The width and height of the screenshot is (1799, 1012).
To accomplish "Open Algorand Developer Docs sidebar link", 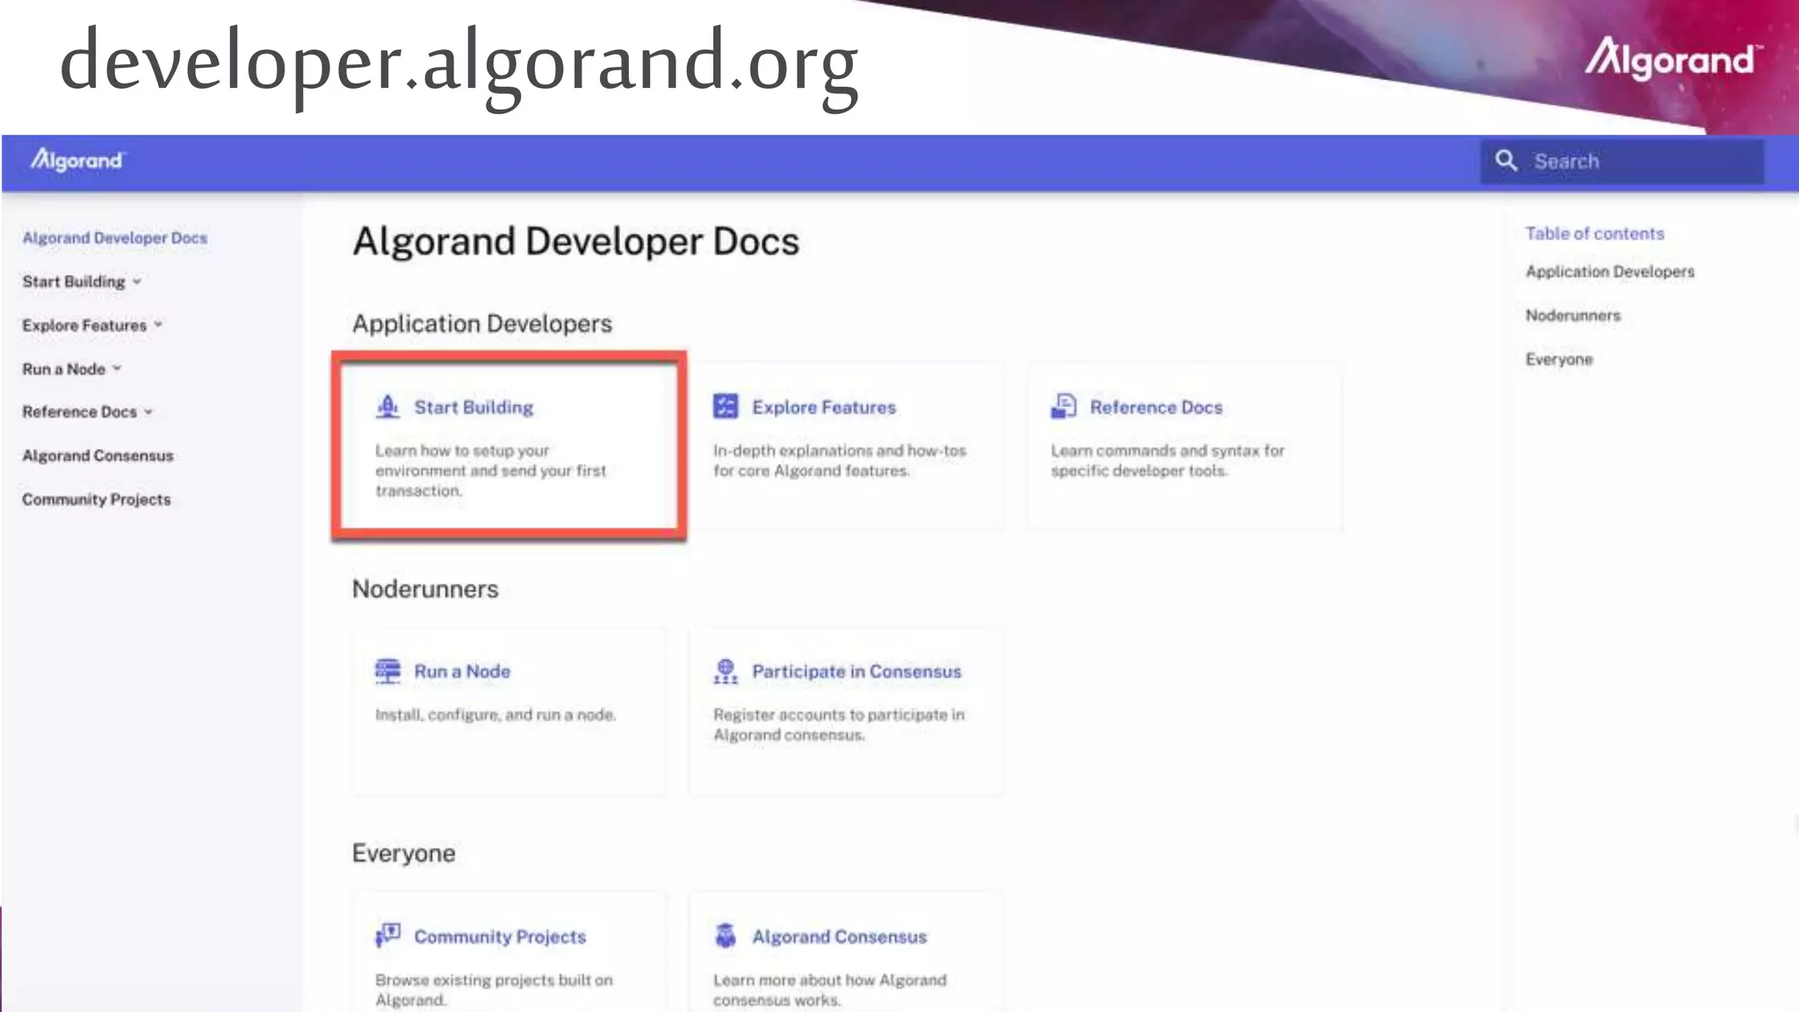I will pos(115,238).
